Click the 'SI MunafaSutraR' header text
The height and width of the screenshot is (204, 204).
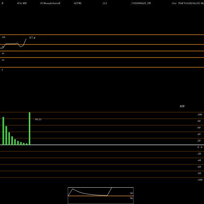point(50,3)
